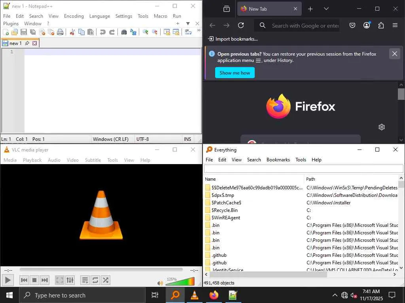Undo the last edit in Notepad++
Screen dimensions: 405x303
coord(102,32)
